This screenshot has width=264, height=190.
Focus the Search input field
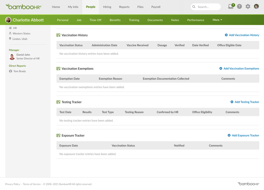(206, 7)
